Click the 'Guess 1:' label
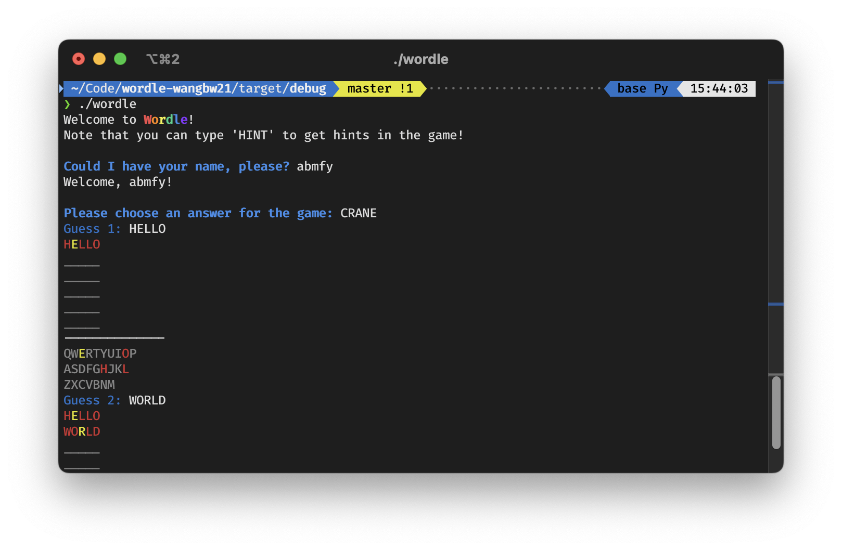This screenshot has height=550, width=842. pos(92,229)
